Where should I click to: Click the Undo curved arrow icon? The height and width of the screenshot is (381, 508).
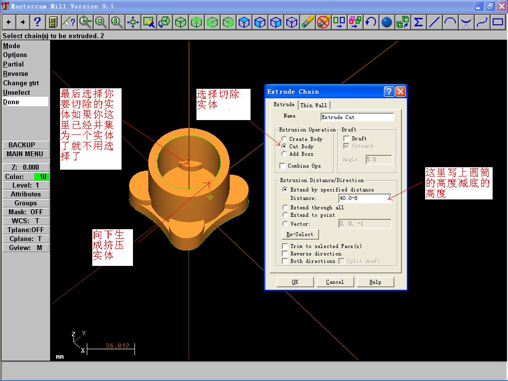point(371,22)
